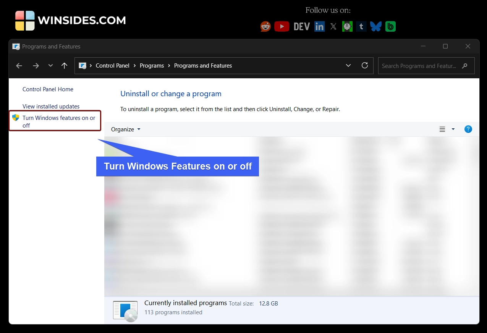The image size is (487, 333).
Task: Click the forward navigation arrow
Action: [x=36, y=65]
